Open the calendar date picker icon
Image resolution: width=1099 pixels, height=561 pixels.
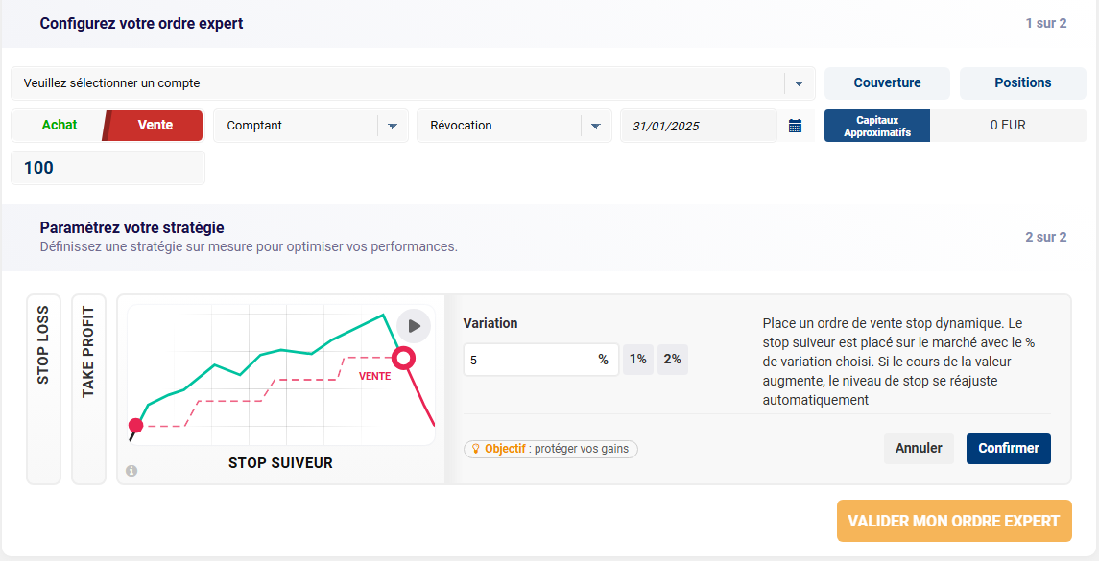click(796, 125)
